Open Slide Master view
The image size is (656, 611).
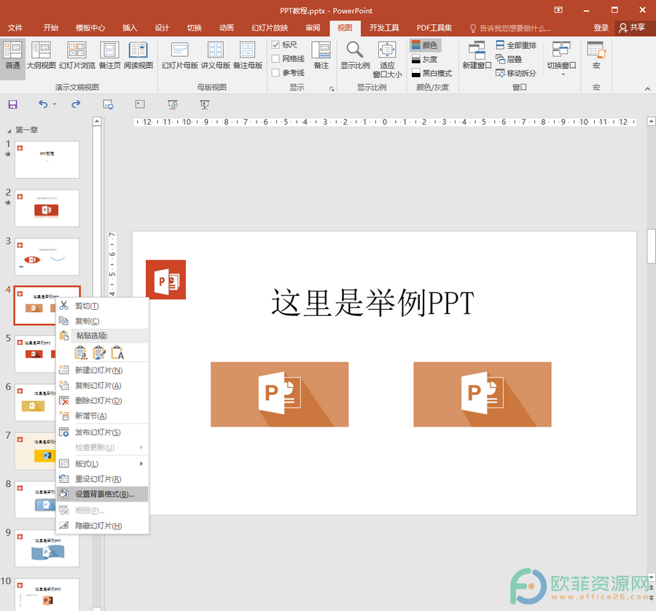(x=179, y=55)
